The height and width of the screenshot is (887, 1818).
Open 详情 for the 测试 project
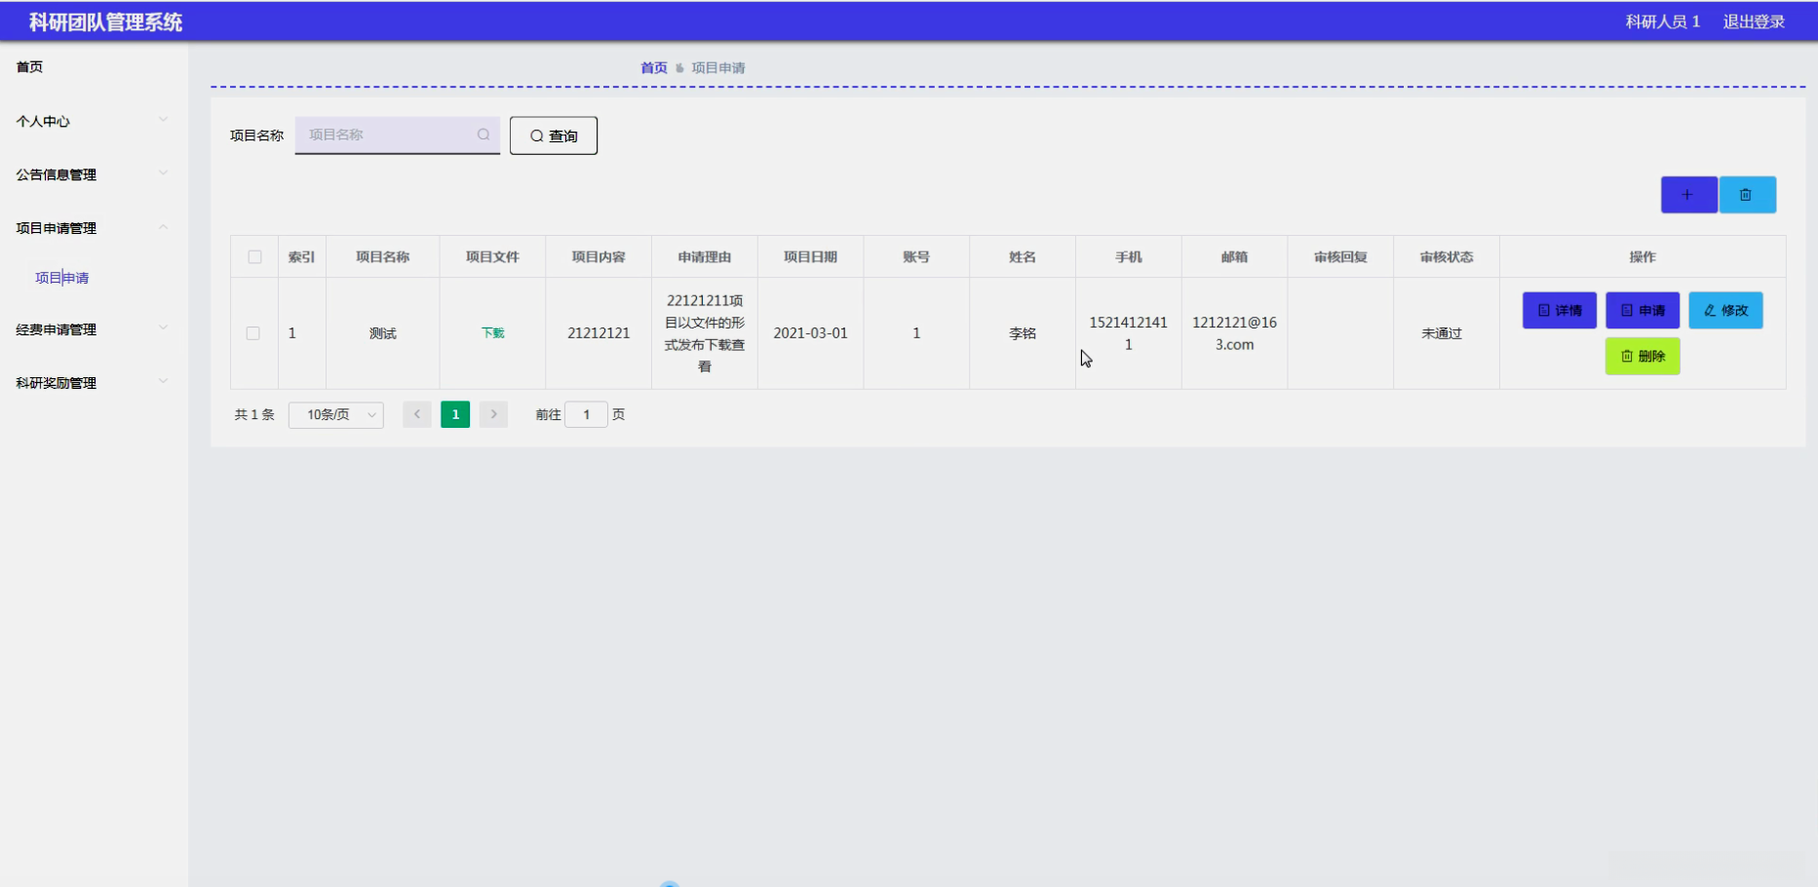[1560, 311]
